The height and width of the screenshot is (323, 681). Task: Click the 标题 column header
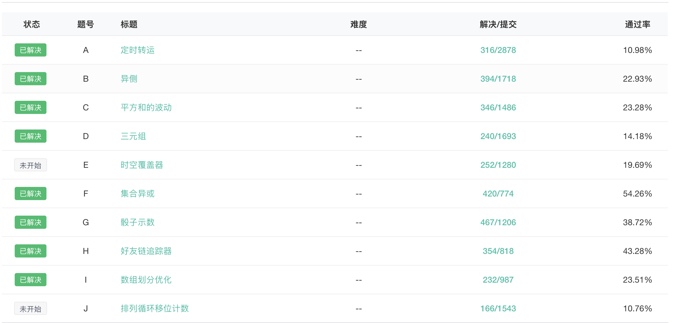coord(129,24)
